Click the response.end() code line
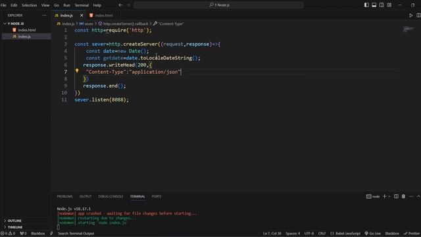 [x=105, y=86]
